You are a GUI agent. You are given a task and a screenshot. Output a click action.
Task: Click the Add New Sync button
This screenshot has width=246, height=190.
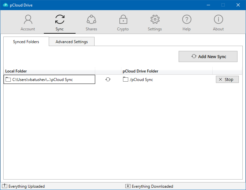(x=208, y=56)
